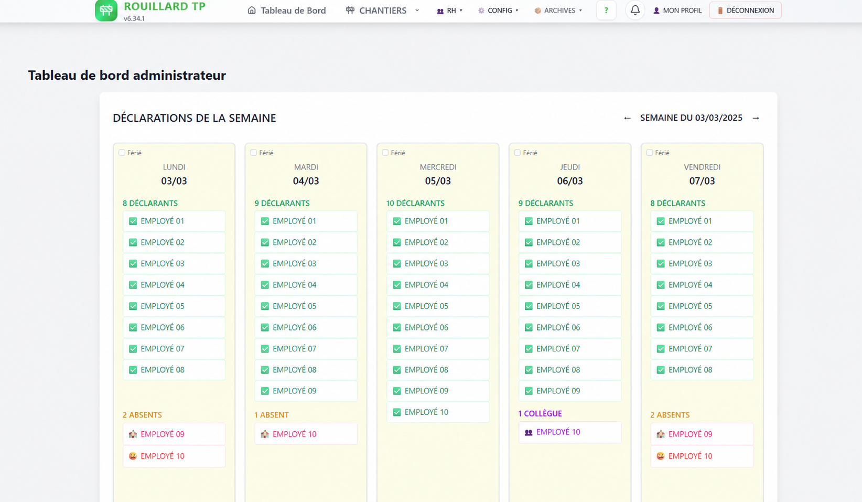The height and width of the screenshot is (502, 862).
Task: Click the profile person icon by Mon Profil
Action: (656, 10)
